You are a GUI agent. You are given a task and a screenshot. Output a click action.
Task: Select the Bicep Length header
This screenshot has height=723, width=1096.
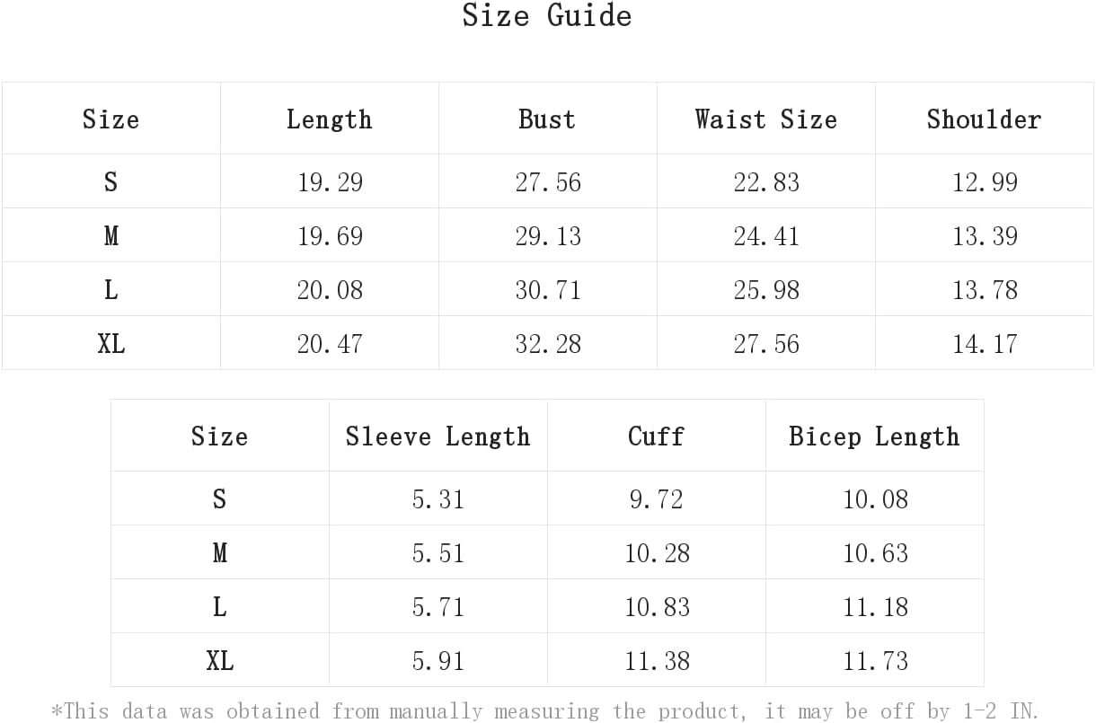pyautogui.click(x=874, y=436)
